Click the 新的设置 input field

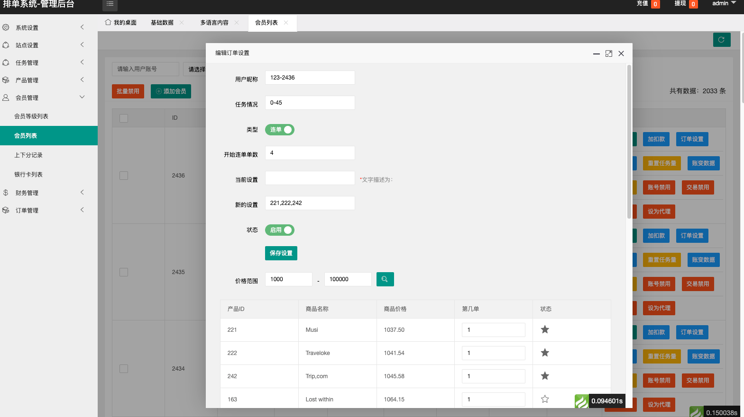[x=310, y=203]
